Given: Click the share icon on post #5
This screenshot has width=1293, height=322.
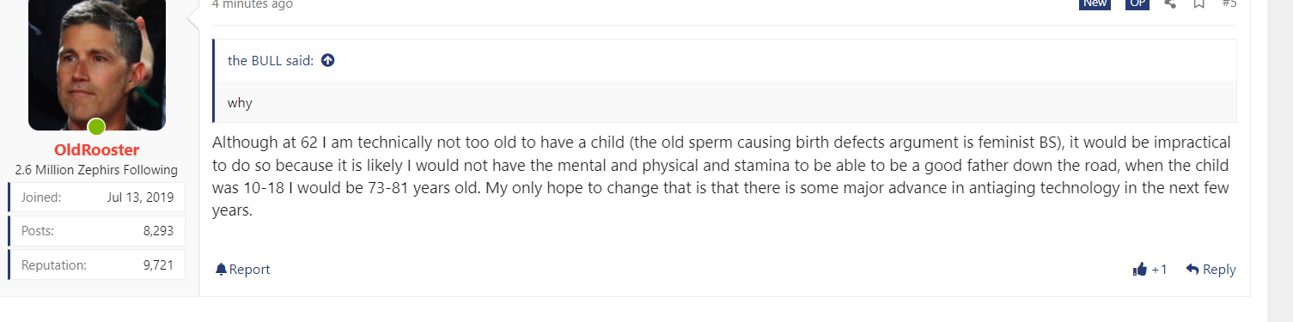Looking at the screenshot, I should point(1169,3).
